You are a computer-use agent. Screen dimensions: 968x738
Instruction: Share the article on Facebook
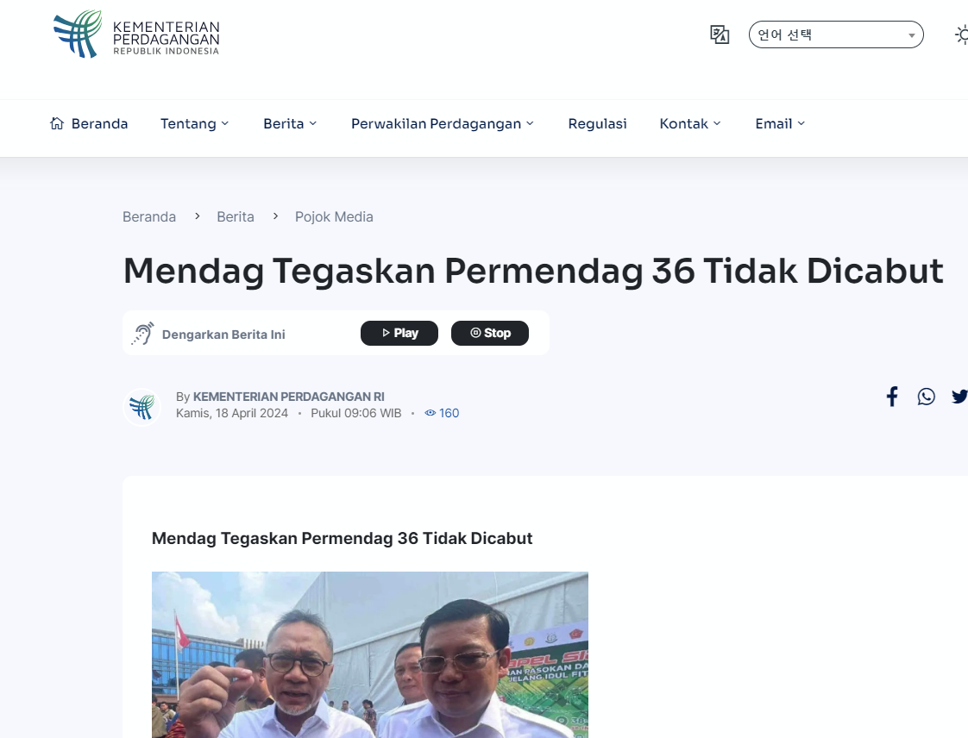(x=892, y=396)
